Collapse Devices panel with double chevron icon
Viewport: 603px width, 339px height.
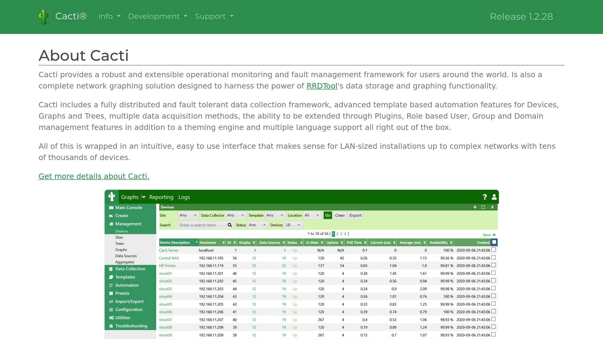[492, 207]
